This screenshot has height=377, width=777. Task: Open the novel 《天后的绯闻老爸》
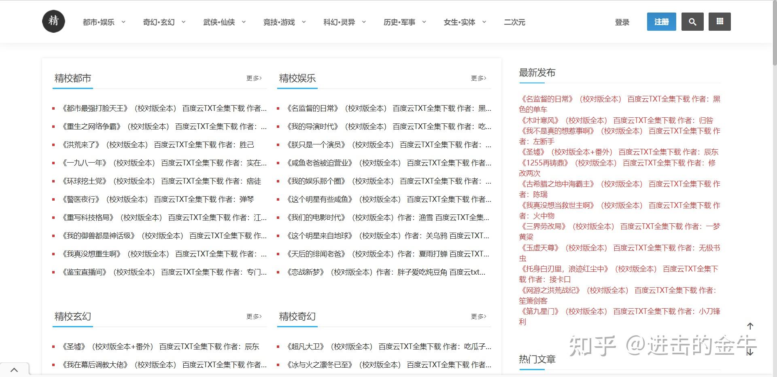387,254
